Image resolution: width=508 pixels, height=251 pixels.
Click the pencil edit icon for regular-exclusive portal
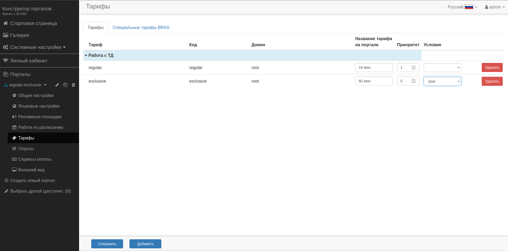[57, 85]
